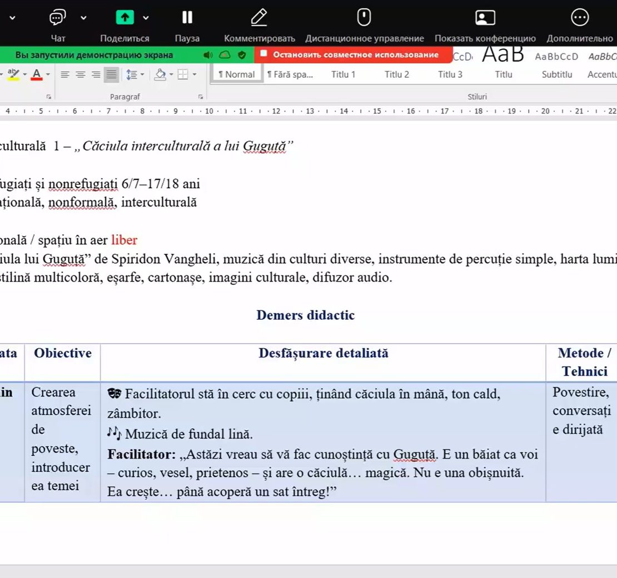Show the conference window (Показать конференцию)
617x578 pixels.
[485, 18]
